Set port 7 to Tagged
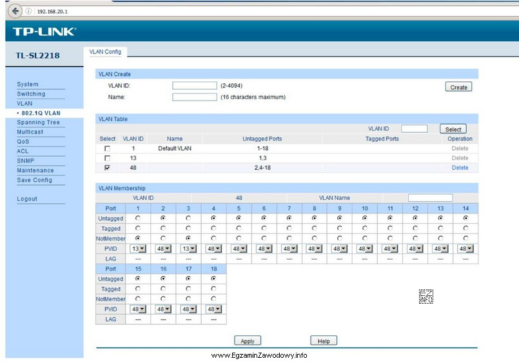This screenshot has width=519, height=361. [x=289, y=228]
